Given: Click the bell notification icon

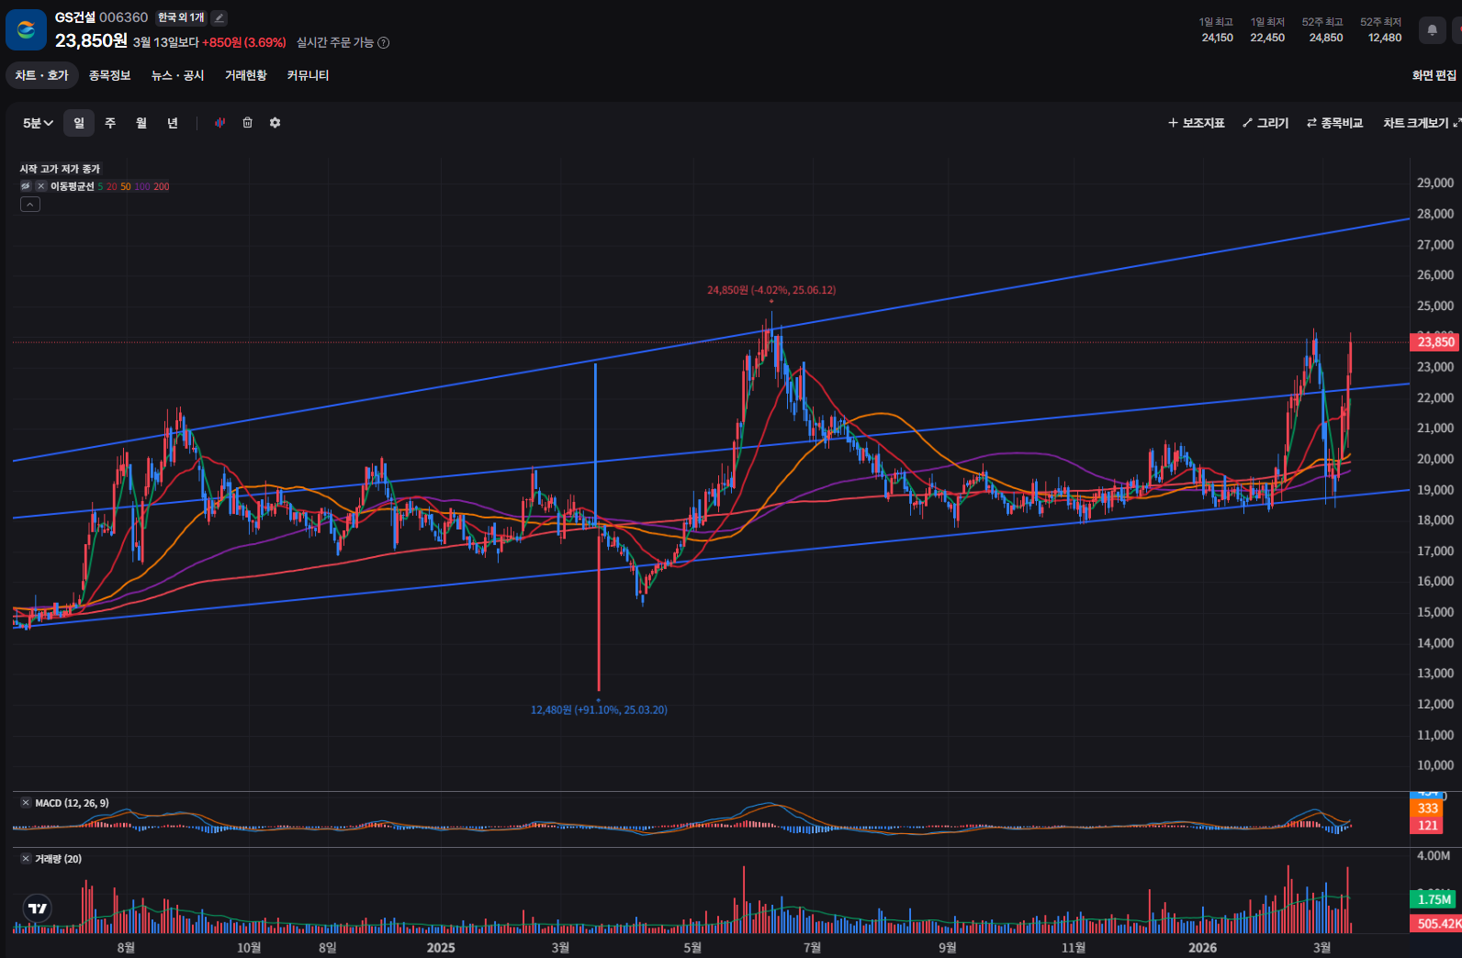Looking at the screenshot, I should pyautogui.click(x=1432, y=30).
